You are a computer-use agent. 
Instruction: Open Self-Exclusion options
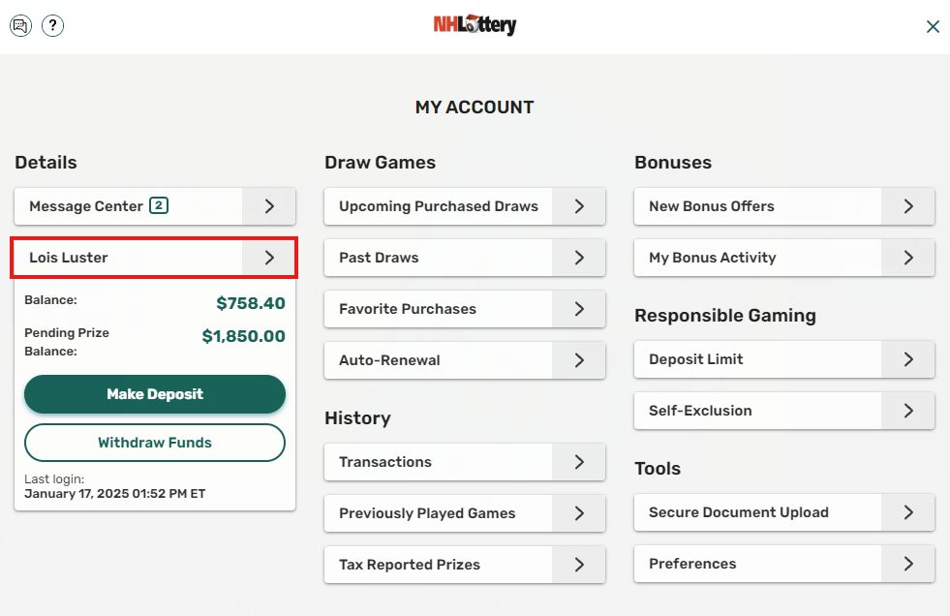pos(782,411)
